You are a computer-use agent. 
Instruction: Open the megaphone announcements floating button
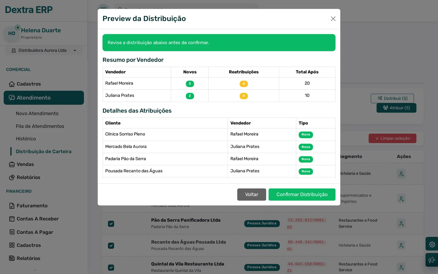[432, 260]
